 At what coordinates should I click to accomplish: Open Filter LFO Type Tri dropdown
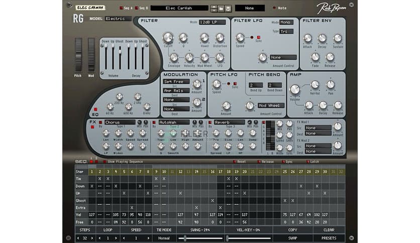(x=286, y=32)
